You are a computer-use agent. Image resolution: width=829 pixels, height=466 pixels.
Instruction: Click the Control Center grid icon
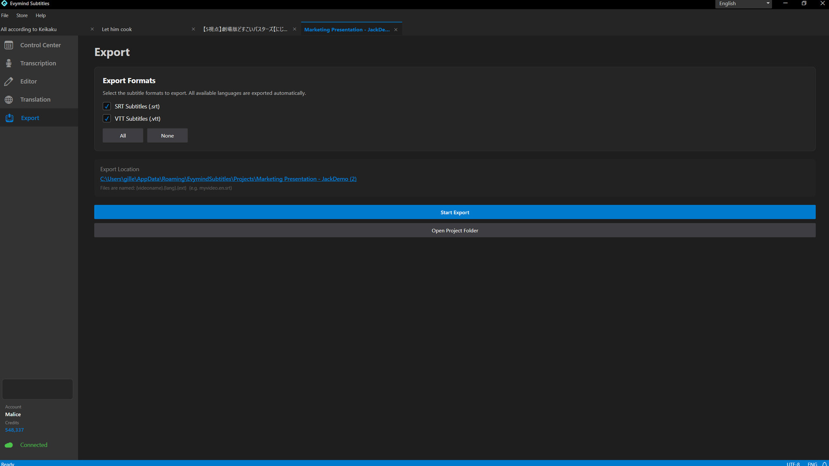[x=9, y=45]
